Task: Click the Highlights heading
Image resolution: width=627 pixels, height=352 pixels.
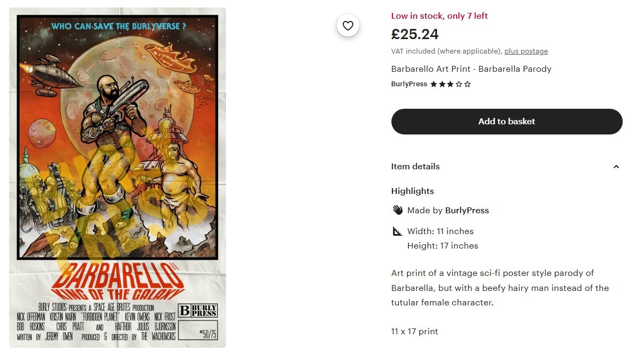Action: pyautogui.click(x=412, y=191)
